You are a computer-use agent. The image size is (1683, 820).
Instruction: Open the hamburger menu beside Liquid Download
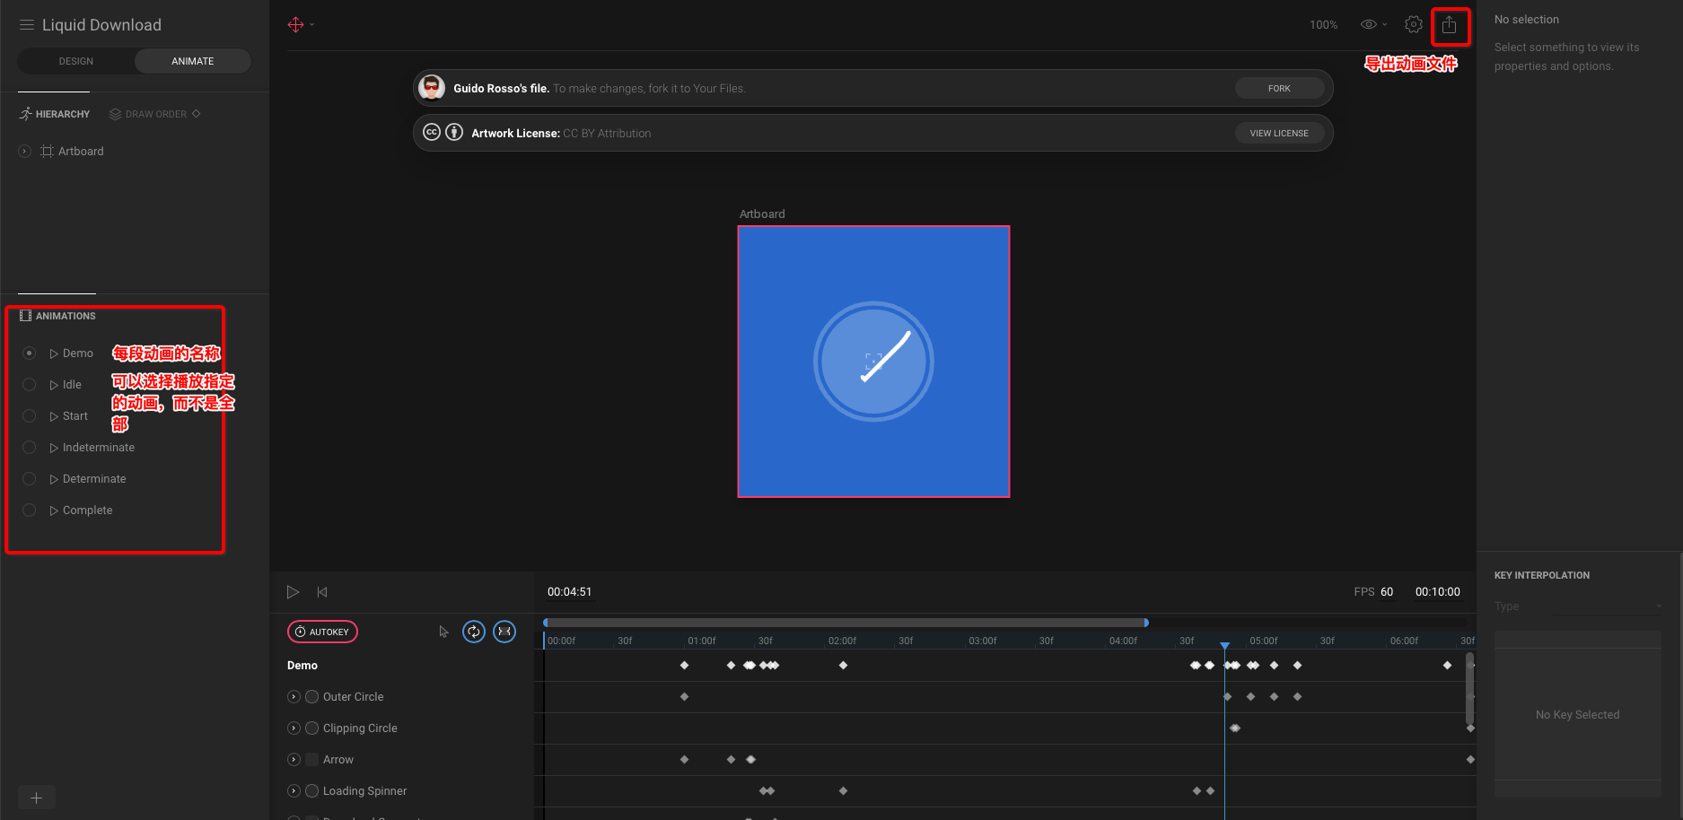27,25
